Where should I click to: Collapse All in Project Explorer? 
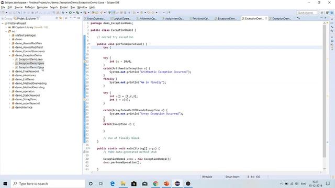pyautogui.click(x=57, y=18)
